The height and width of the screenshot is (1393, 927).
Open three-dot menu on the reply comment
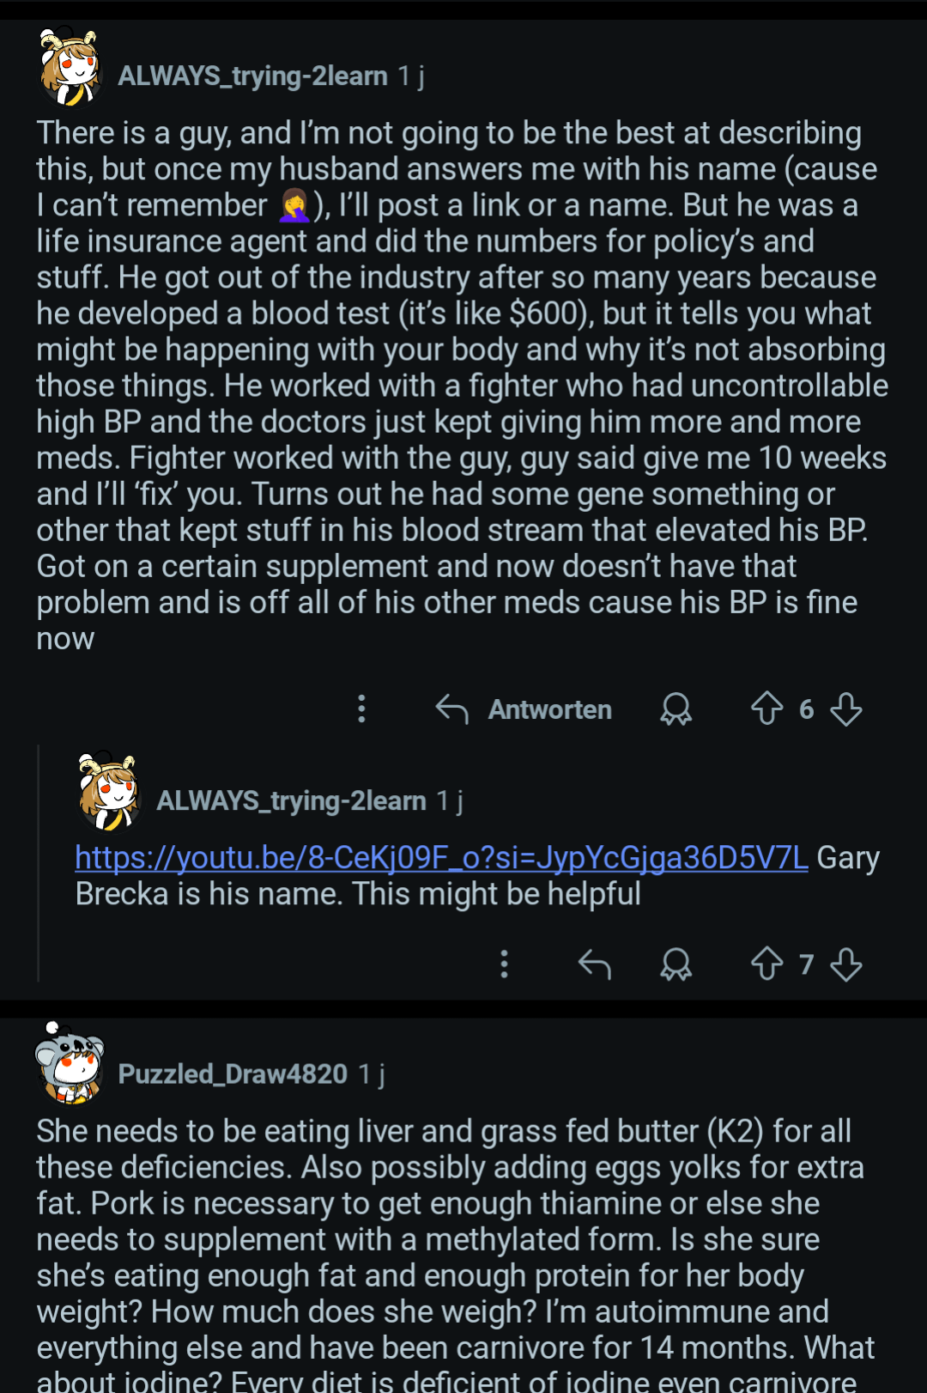click(x=504, y=964)
